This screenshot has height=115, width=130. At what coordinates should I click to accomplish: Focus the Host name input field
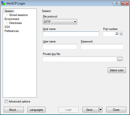click(x=71, y=34)
